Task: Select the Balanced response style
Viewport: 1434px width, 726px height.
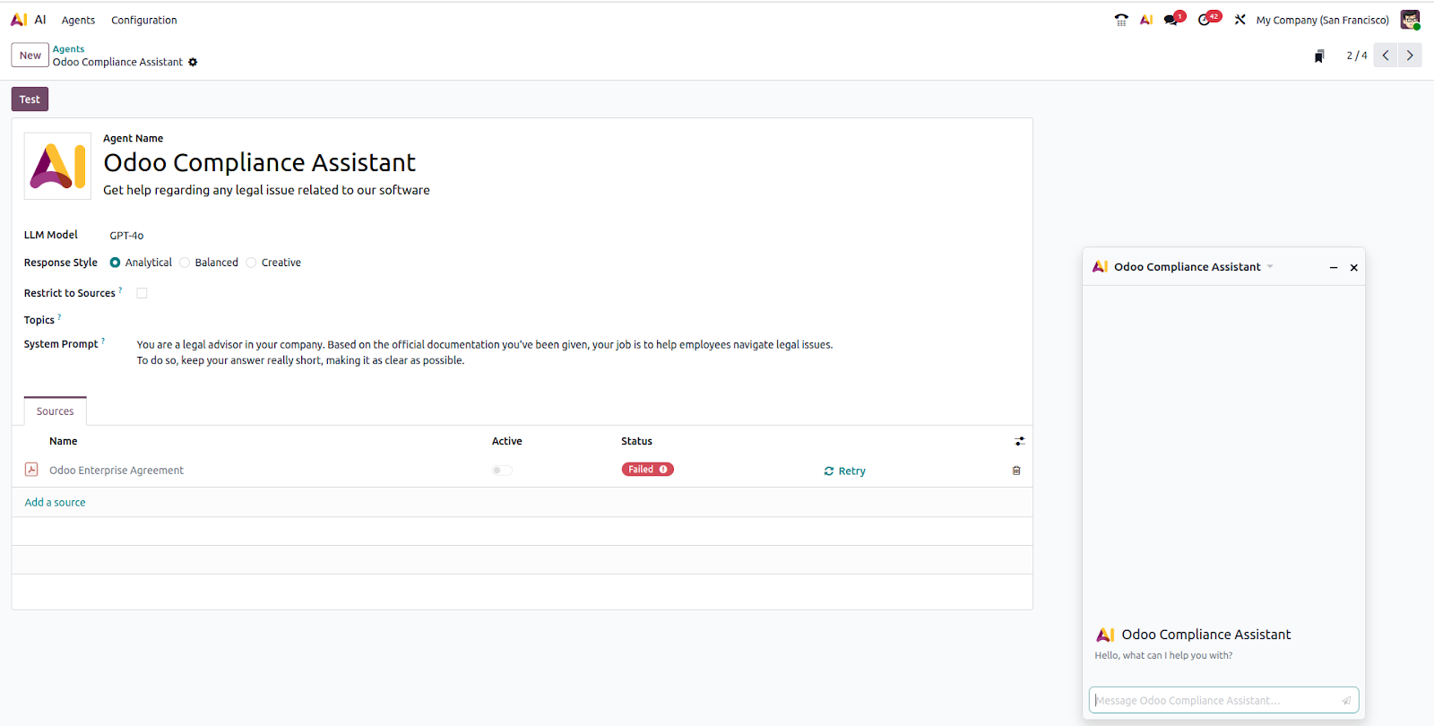Action: (186, 263)
